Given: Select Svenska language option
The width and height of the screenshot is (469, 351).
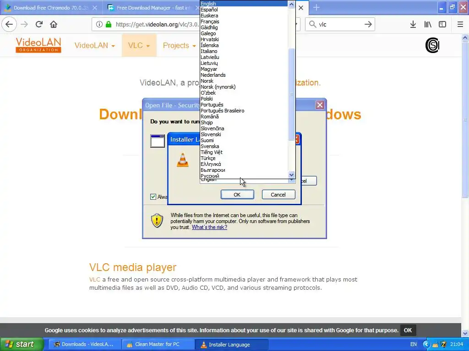Looking at the screenshot, I should (x=244, y=146).
